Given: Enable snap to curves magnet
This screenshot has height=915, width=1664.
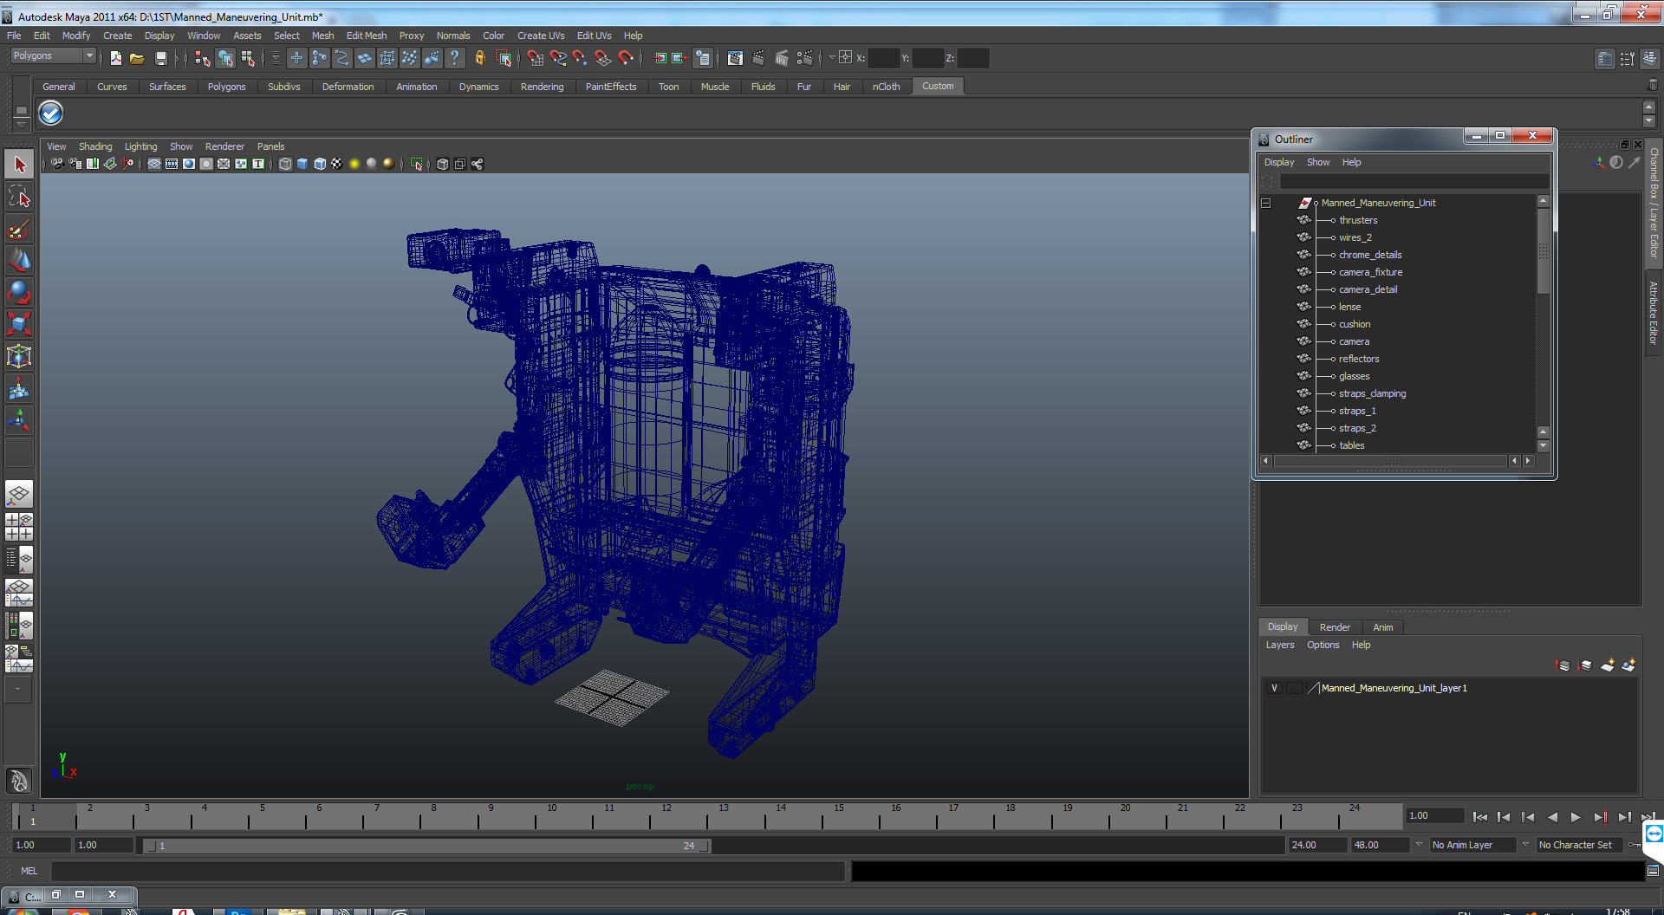Looking at the screenshot, I should click(x=558, y=58).
